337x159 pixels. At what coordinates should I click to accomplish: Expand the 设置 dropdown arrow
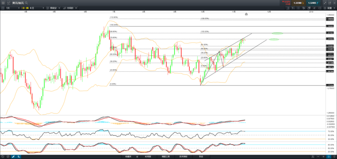[x=334, y=8]
